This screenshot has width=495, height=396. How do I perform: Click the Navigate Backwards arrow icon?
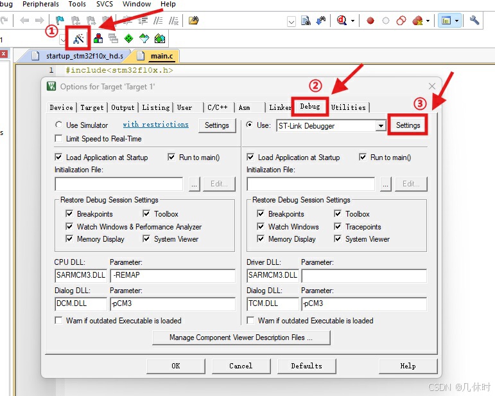point(24,21)
